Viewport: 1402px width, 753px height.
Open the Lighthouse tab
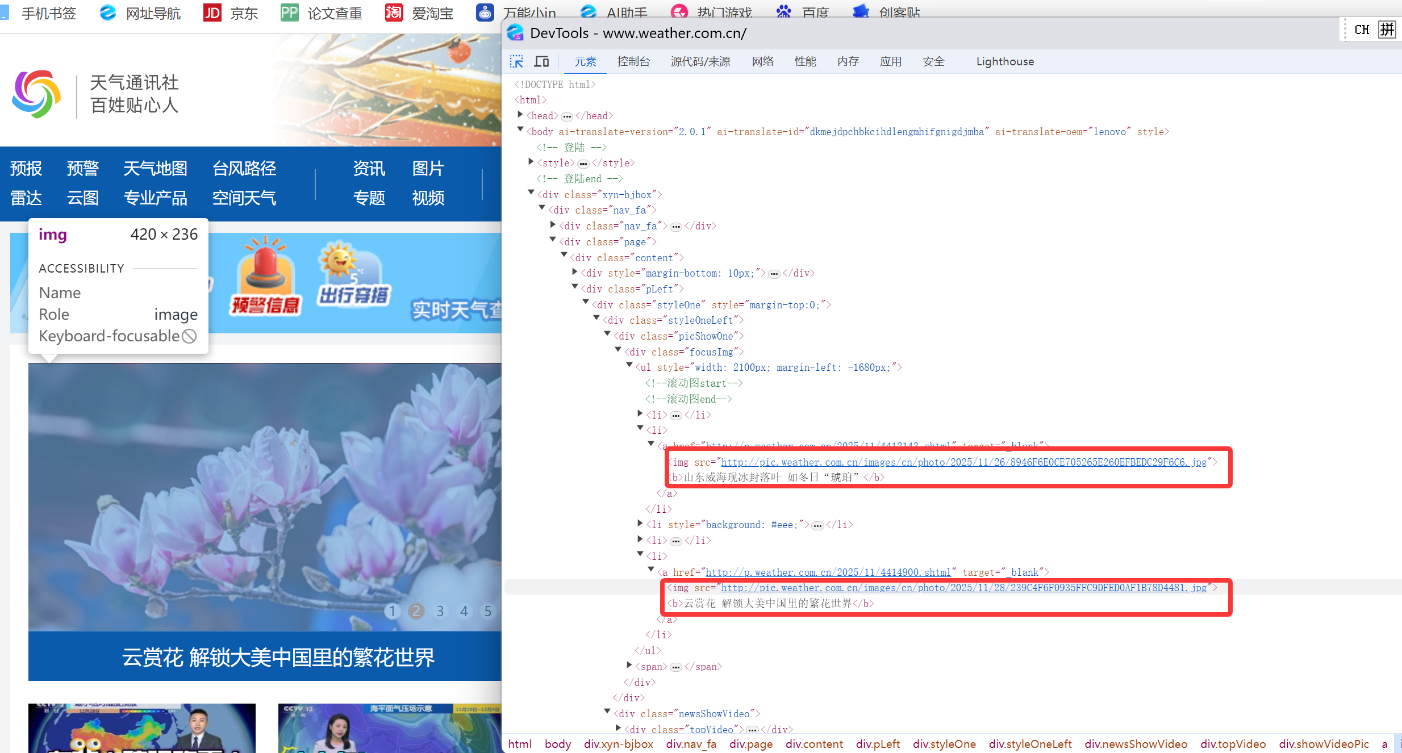pos(1004,61)
